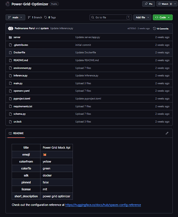Open the e6765b5 commit hash link
The height and width of the screenshot is (217, 178).
[x=132, y=28]
